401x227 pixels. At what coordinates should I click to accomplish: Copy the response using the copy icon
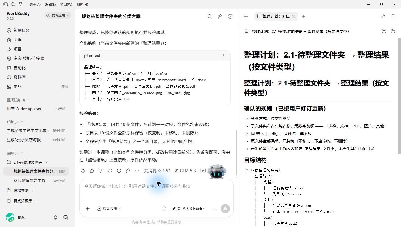(x=83, y=171)
